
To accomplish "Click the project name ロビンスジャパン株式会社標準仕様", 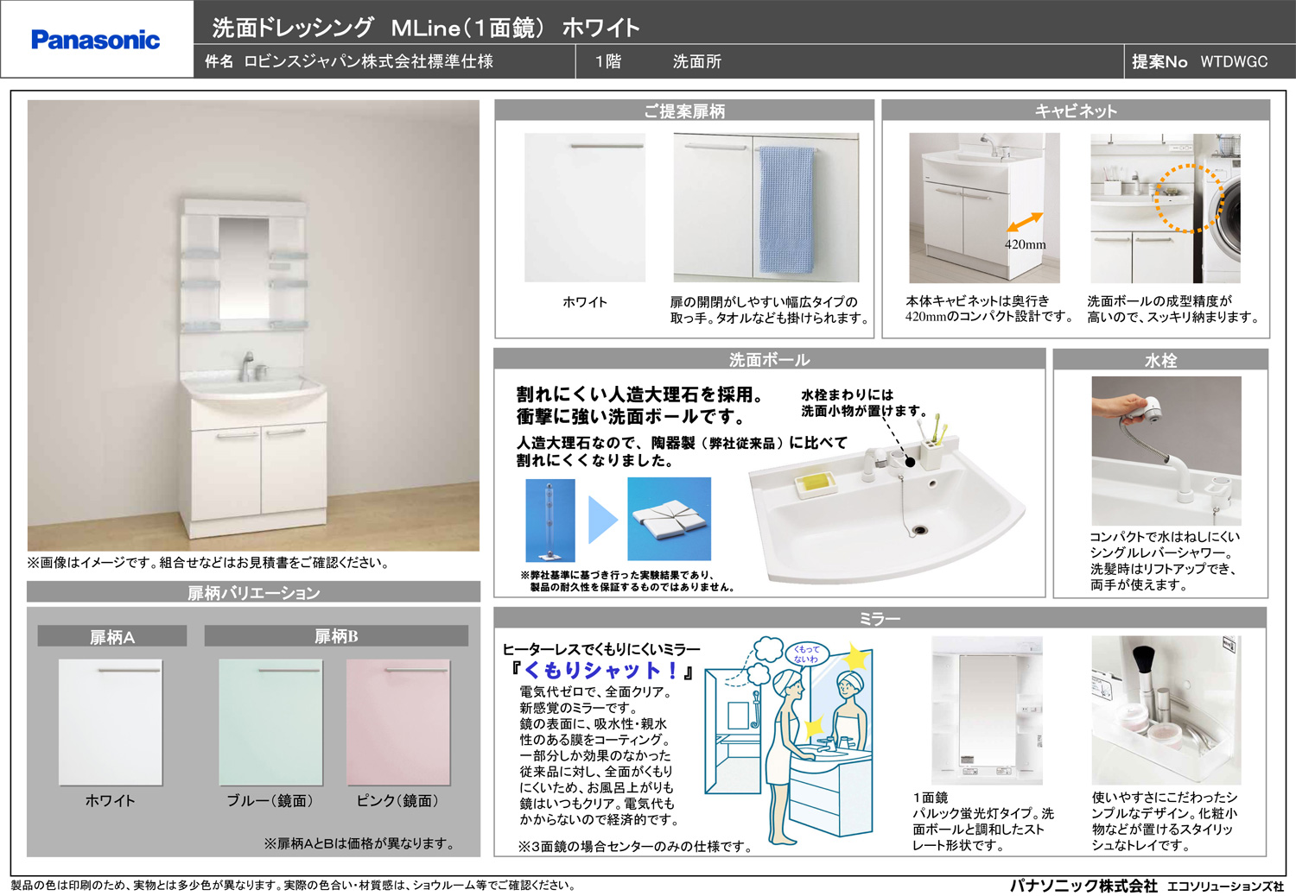I will (x=369, y=61).
